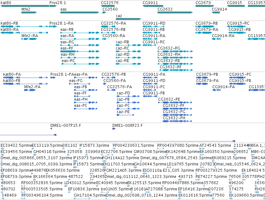Select the Pros28.1 gene arrow glyph
265x200 pixels.
click(53, 6)
